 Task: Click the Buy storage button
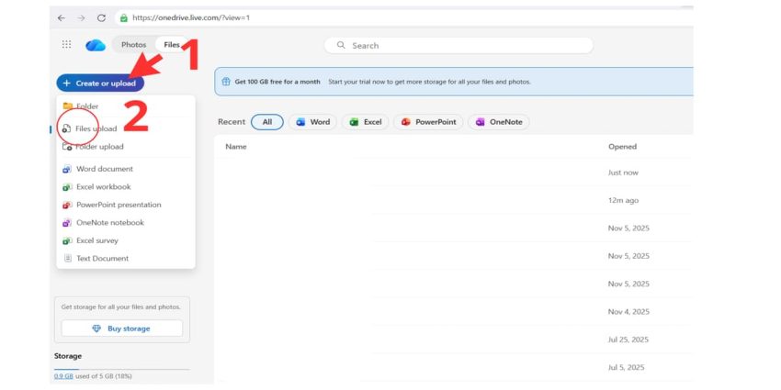(x=122, y=329)
